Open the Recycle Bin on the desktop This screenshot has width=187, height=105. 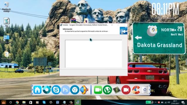coord(6,7)
